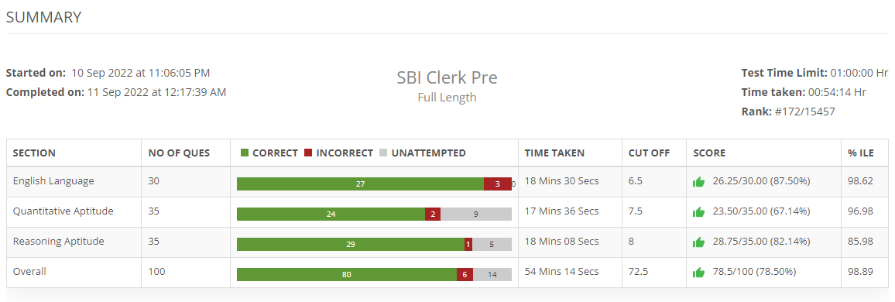Click the SCORE column header

click(709, 153)
